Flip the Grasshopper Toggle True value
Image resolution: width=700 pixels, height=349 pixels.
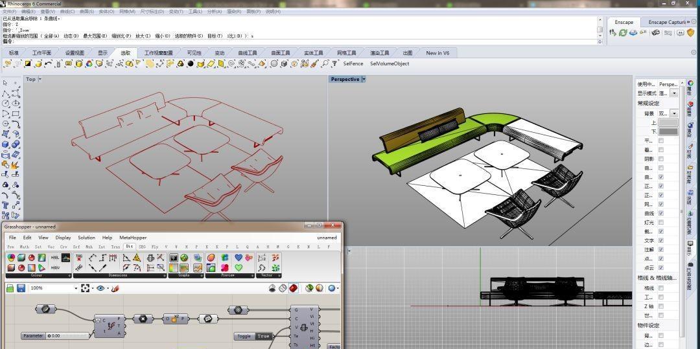264,336
